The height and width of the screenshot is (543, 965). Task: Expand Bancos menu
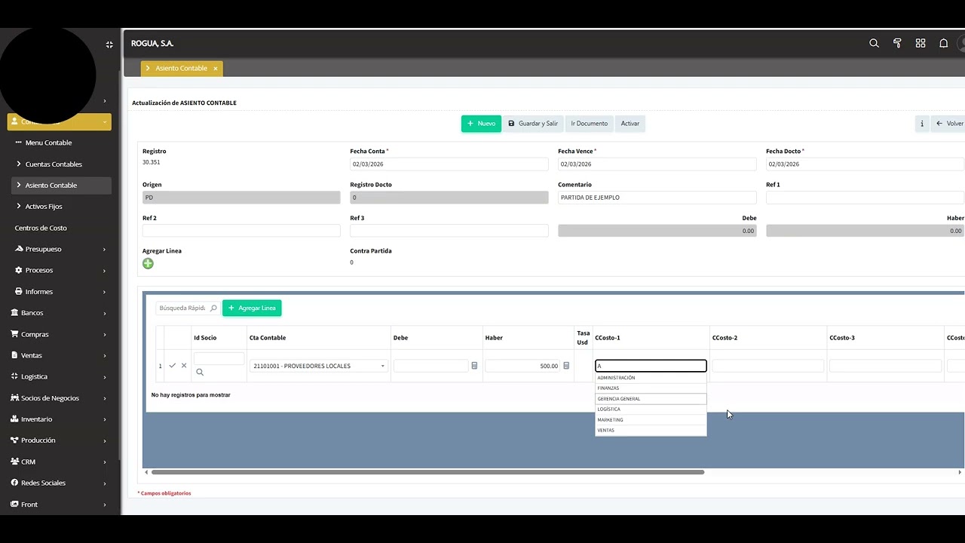click(x=60, y=312)
